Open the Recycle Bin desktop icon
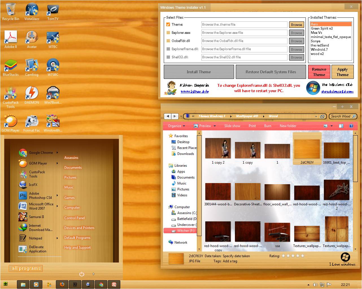Image resolution: width=362 pixels, height=289 pixels. [x=11, y=12]
